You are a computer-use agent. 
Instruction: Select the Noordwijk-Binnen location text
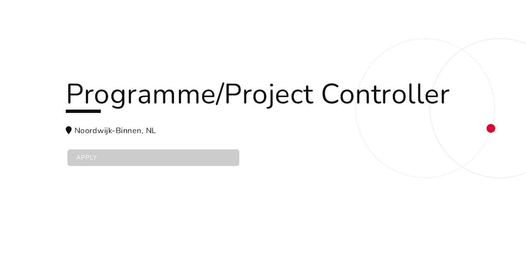(x=115, y=131)
